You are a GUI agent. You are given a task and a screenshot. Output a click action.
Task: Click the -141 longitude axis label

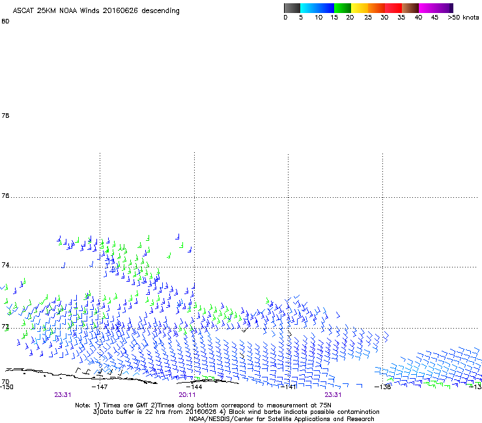(289, 387)
